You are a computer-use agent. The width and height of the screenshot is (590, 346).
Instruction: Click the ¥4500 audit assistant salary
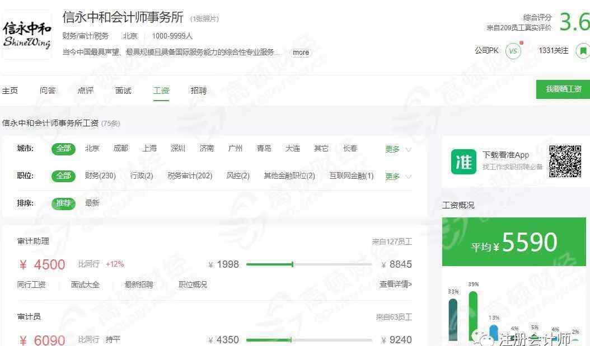pos(42,265)
